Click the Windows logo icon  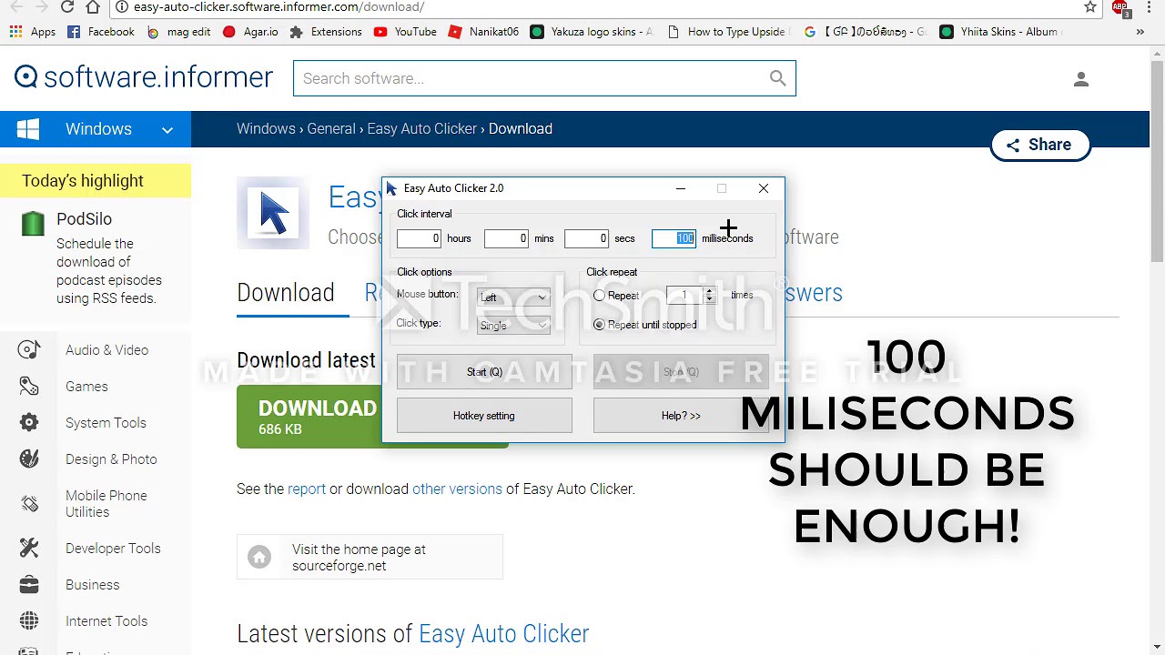[x=28, y=129]
